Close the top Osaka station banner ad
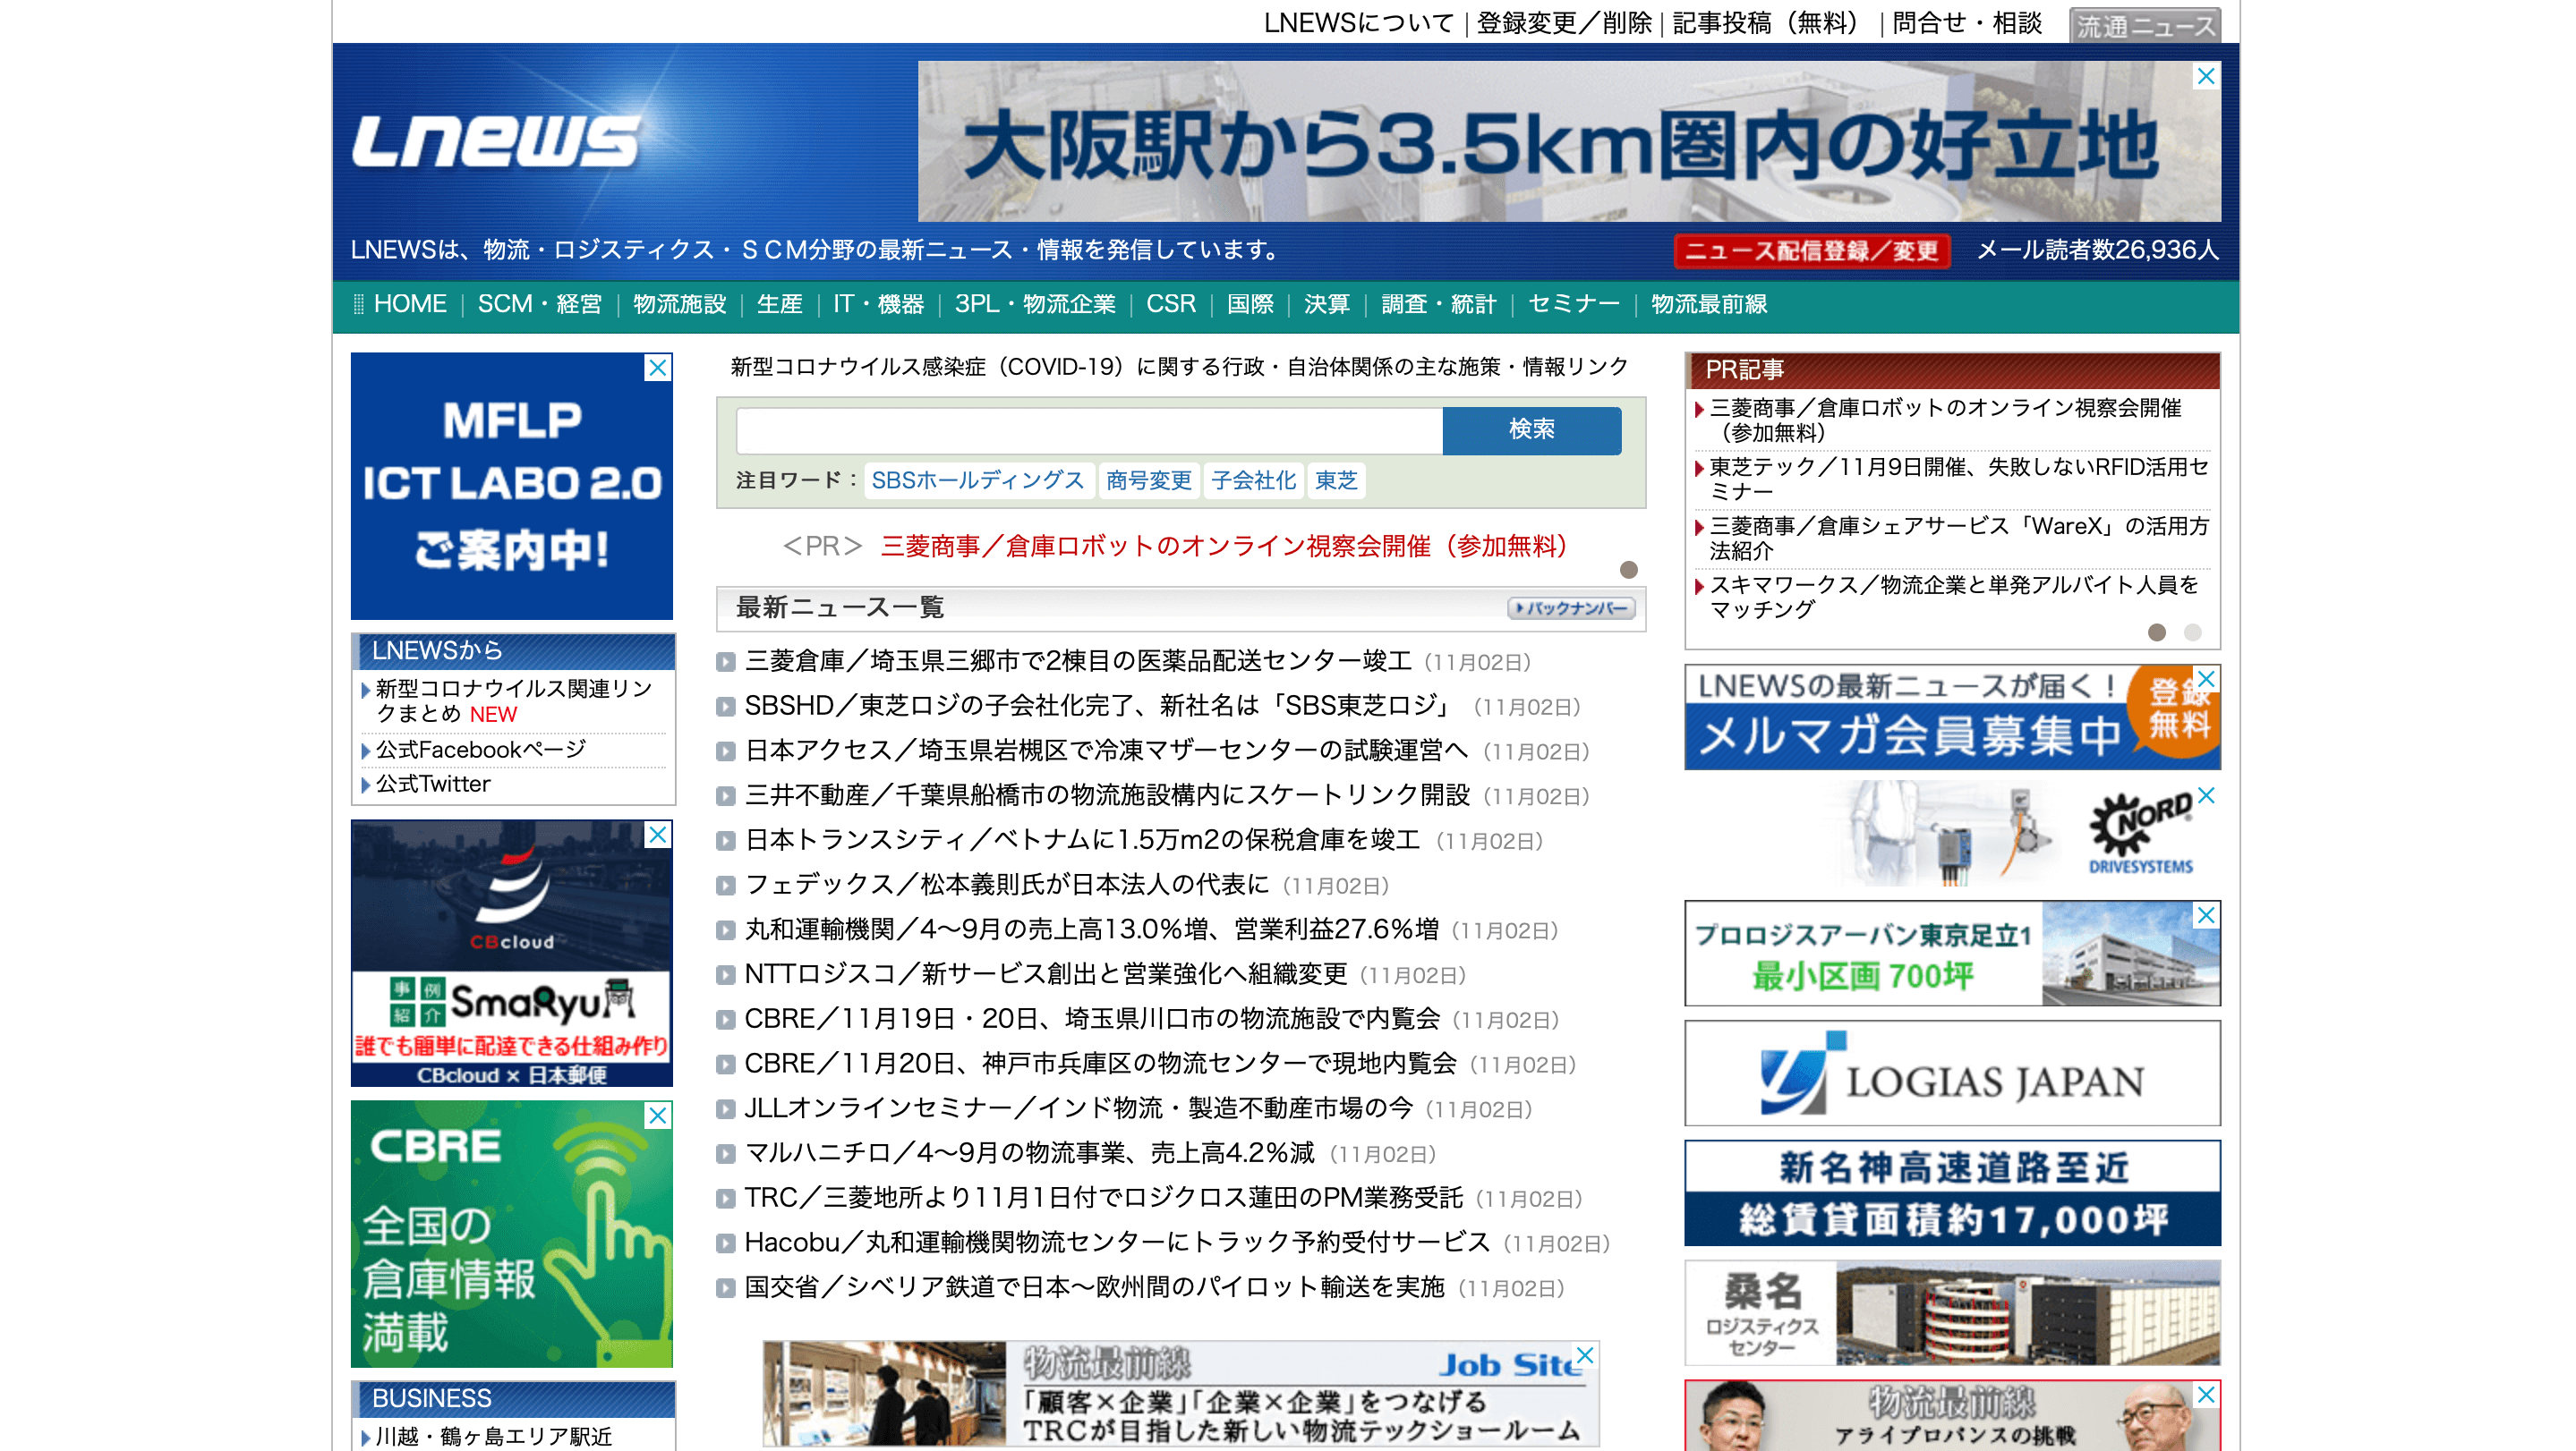This screenshot has height=1451, width=2576. (2205, 77)
